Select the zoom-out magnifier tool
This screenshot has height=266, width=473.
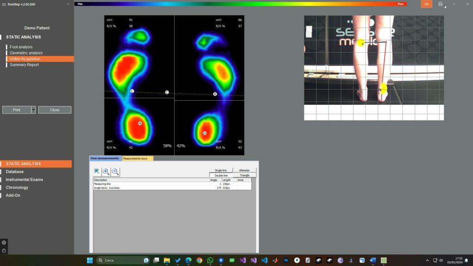[114, 171]
